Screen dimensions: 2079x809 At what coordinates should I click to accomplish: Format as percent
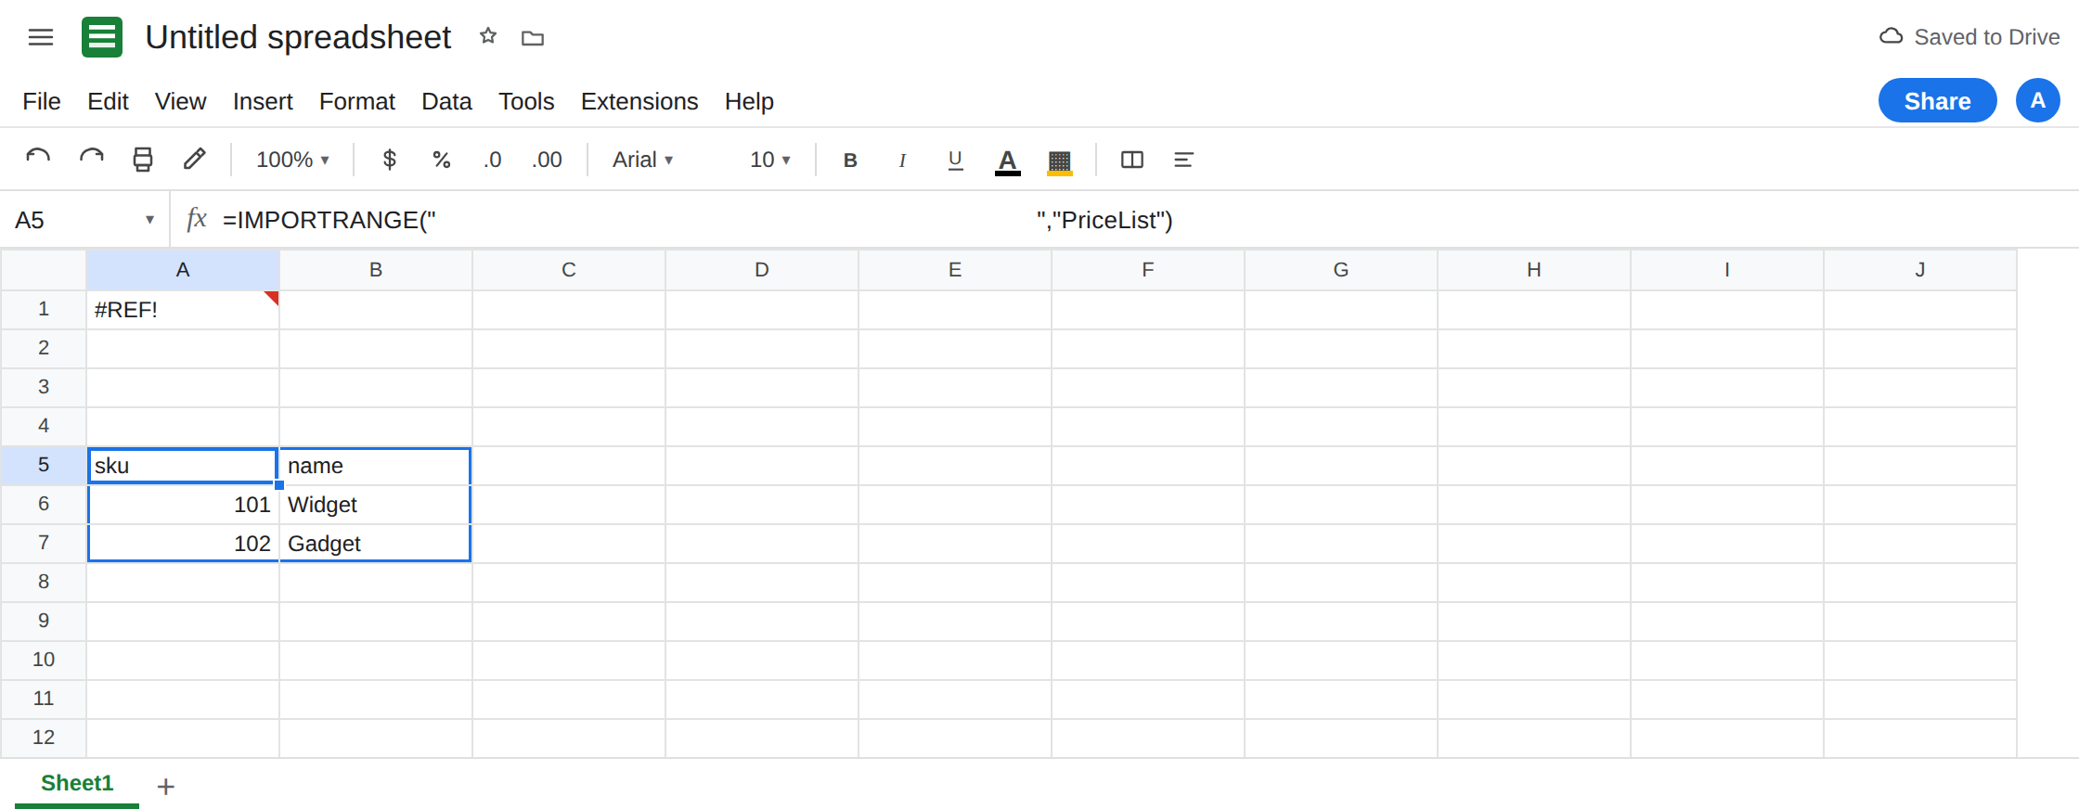click(442, 160)
